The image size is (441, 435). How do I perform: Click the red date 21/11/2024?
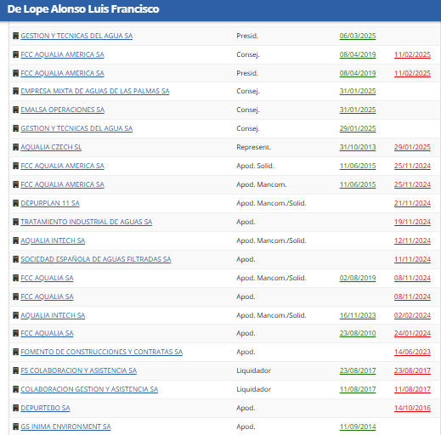click(412, 203)
